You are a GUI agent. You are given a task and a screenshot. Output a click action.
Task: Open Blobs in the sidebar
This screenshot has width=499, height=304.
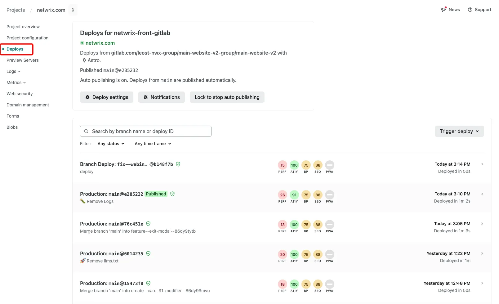pos(12,127)
